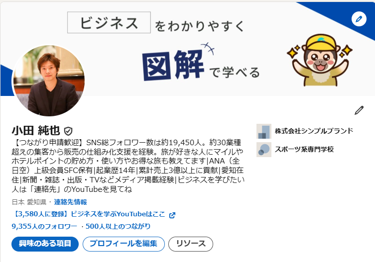Click the external link icon after YouTube link
This screenshot has width=375, height=262.
[x=172, y=215]
